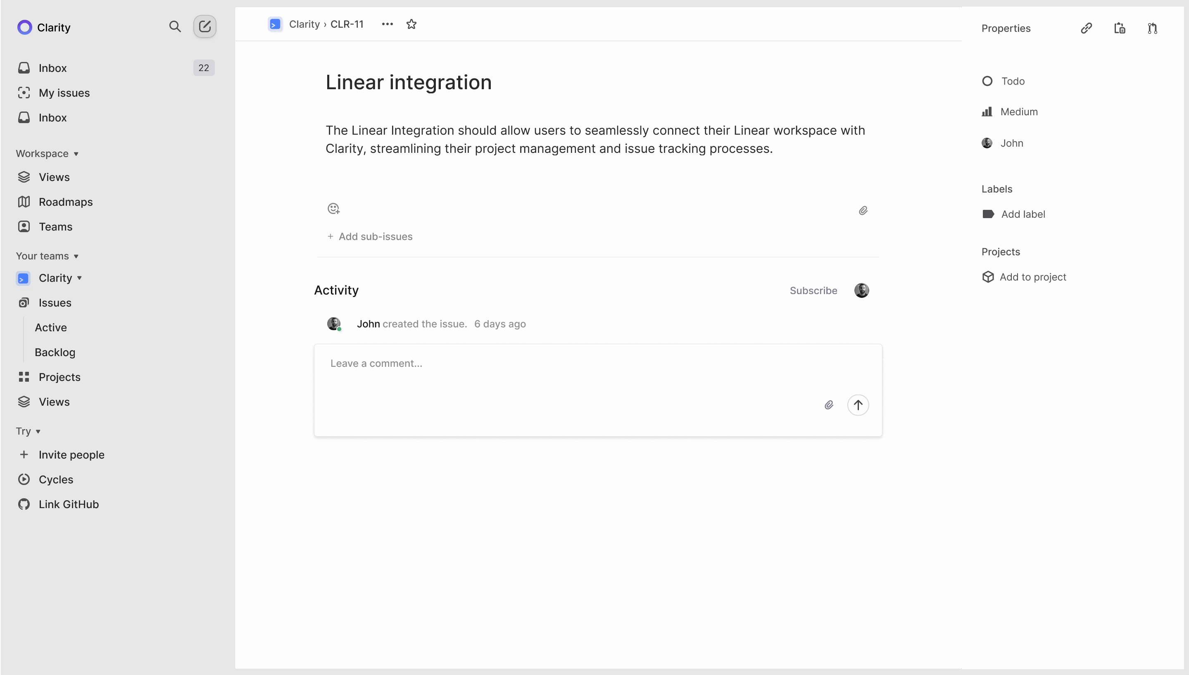Click the 6 days ago timestamp
Screen dimensions: 1189x675
(x=500, y=324)
